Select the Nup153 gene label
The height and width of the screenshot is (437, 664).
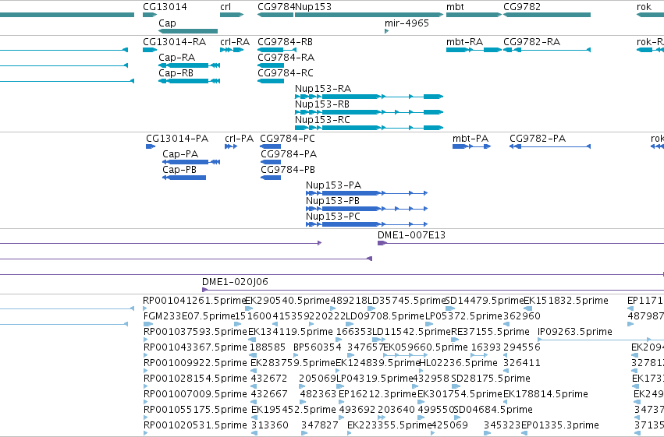(313, 7)
